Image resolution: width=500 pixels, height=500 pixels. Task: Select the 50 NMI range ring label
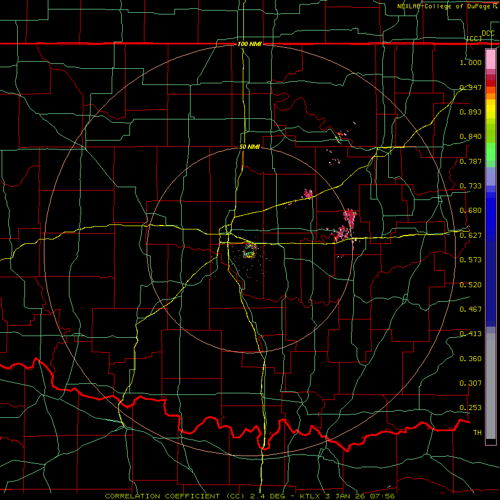tap(249, 147)
